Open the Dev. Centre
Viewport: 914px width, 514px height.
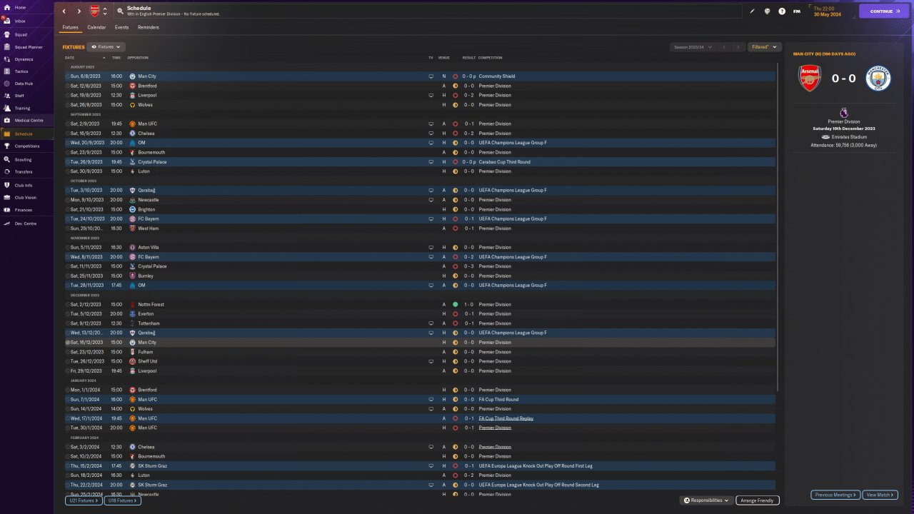tap(25, 223)
